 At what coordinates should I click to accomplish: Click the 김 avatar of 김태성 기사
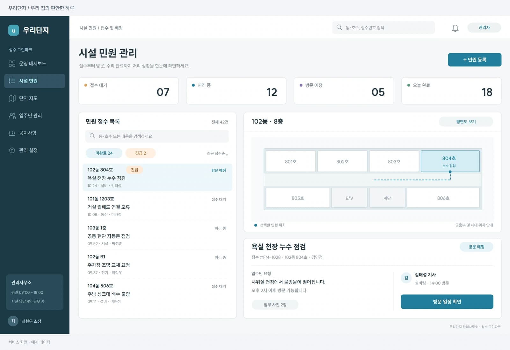406,278
